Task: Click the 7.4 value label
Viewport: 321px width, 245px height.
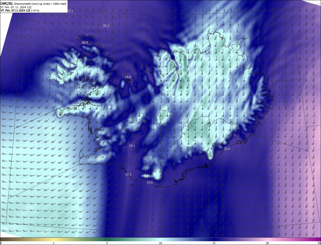Action: [162, 118]
